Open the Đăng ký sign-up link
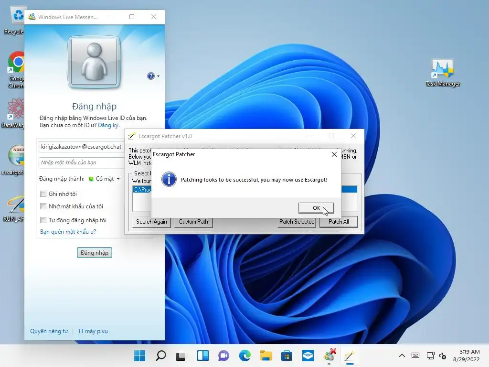The width and height of the screenshot is (489, 367). (108, 125)
